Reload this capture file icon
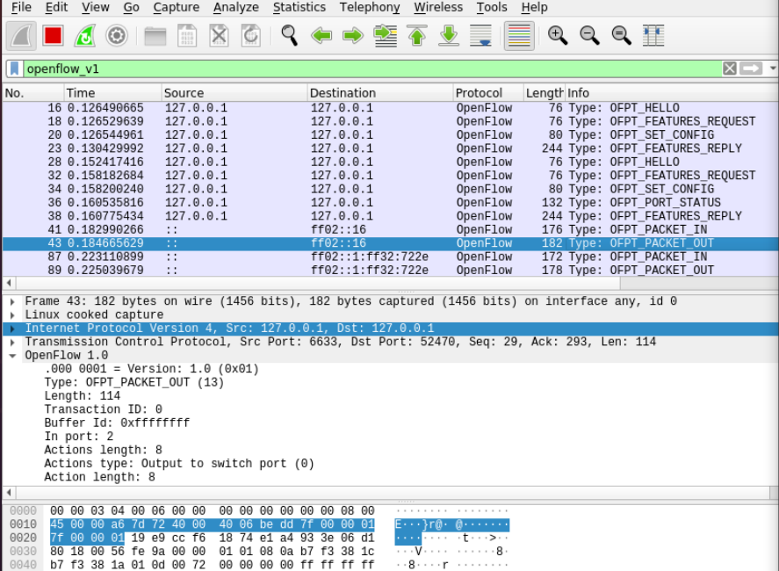Image resolution: width=779 pixels, height=571 pixels. (251, 36)
